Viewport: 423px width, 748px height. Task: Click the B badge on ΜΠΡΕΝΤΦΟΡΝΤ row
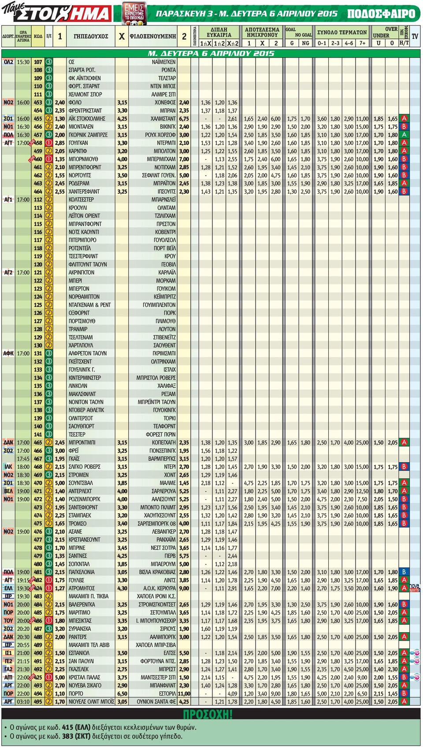click(404, 167)
